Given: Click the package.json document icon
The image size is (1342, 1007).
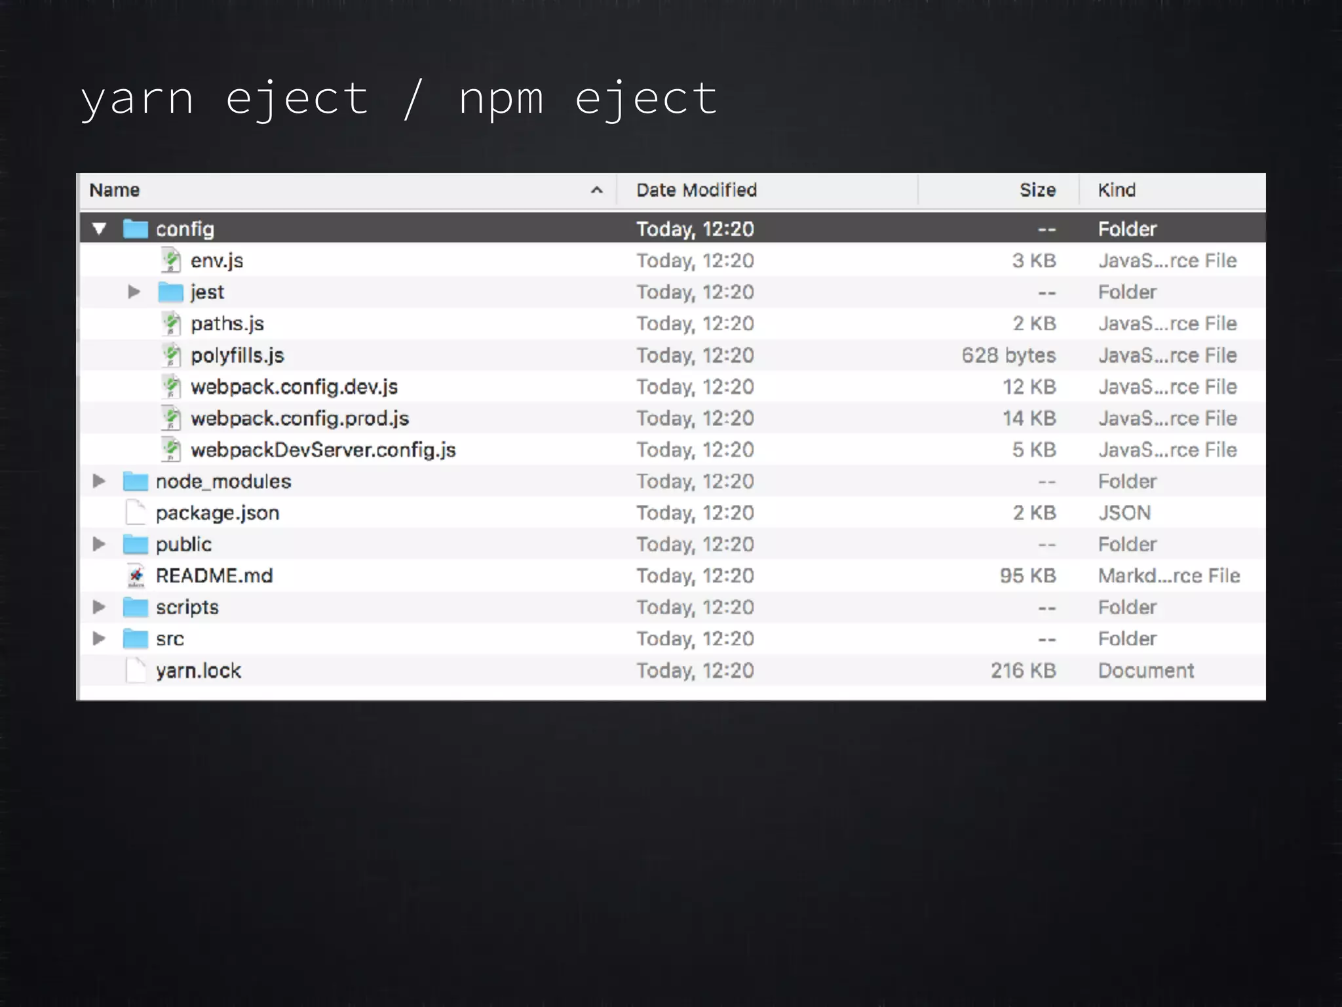Looking at the screenshot, I should coord(136,513).
